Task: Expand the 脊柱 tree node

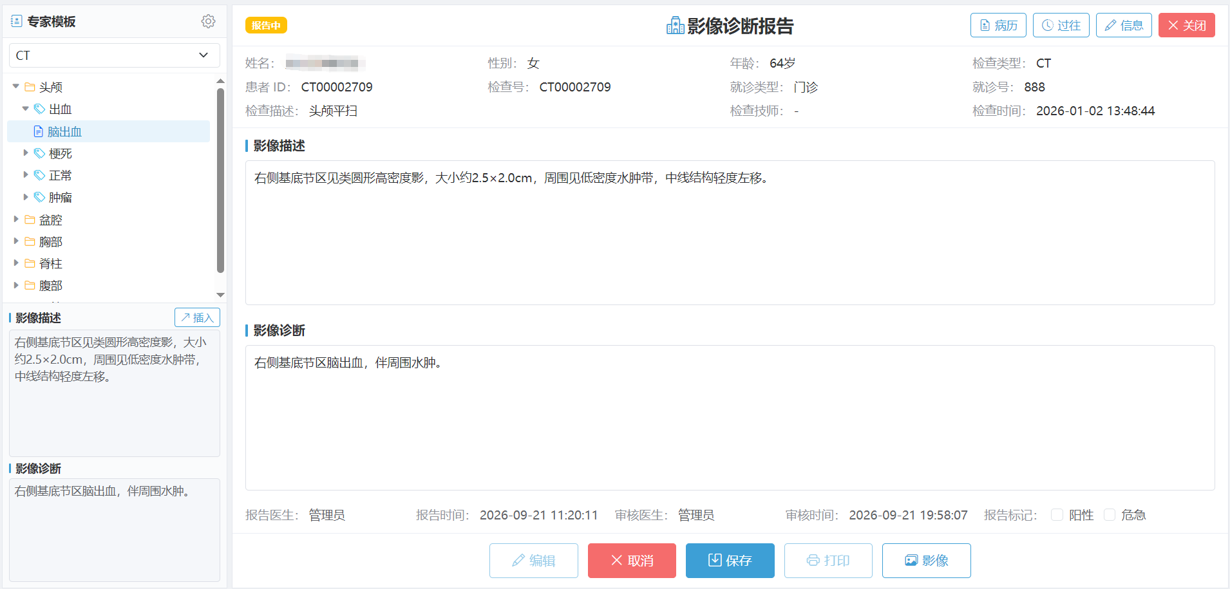Action: 16,263
